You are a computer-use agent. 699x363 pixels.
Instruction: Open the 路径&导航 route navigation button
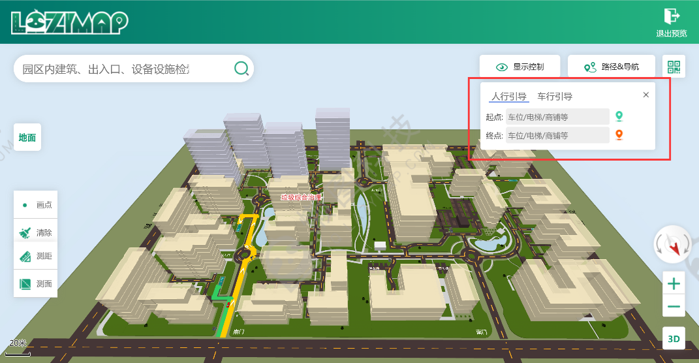point(611,67)
